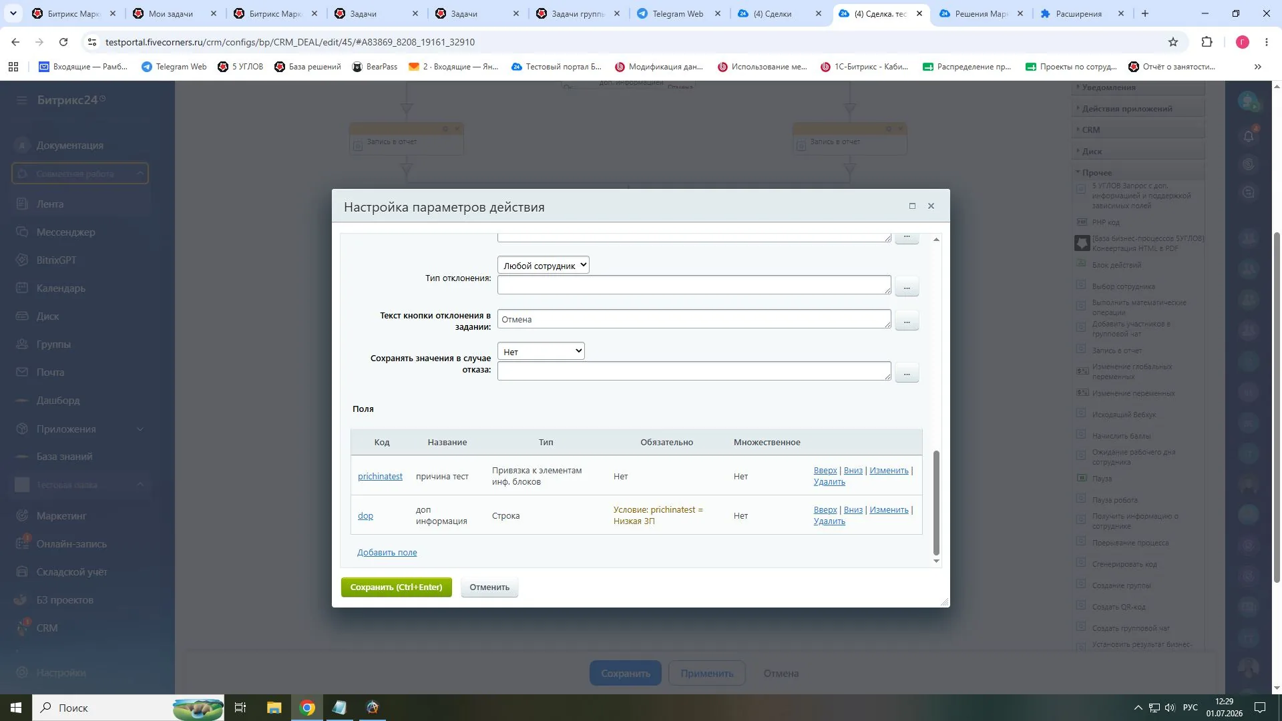The width and height of the screenshot is (1282, 721).
Task: Delete dop field via Удалить link
Action: [x=829, y=521]
